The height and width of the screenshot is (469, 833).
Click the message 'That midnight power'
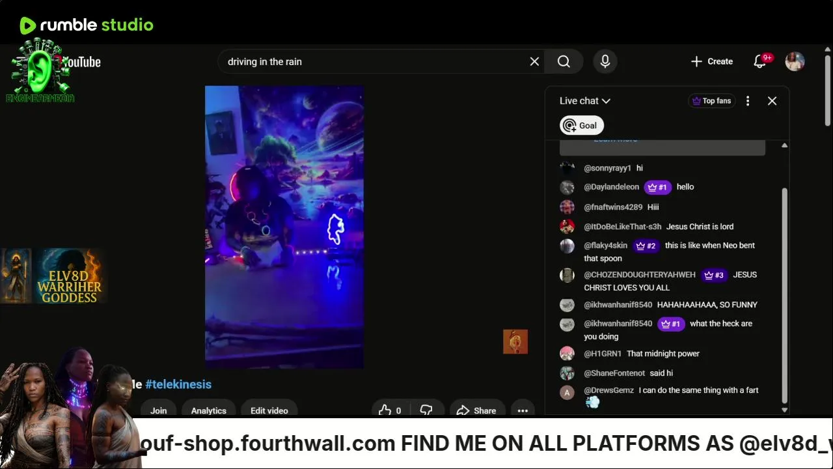point(663,354)
